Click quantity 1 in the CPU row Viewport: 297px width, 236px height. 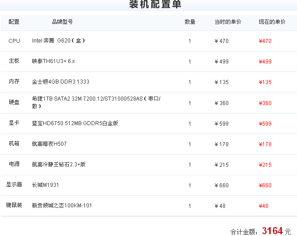(190, 41)
